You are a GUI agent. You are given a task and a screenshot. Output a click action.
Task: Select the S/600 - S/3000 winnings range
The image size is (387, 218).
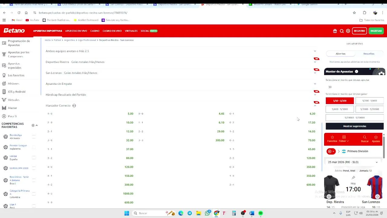340,109
